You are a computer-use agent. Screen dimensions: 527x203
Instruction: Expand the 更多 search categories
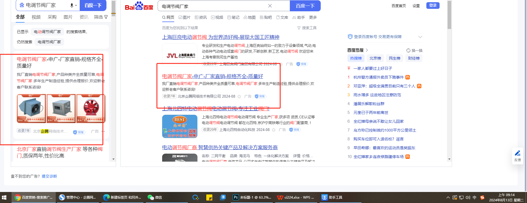(313, 17)
